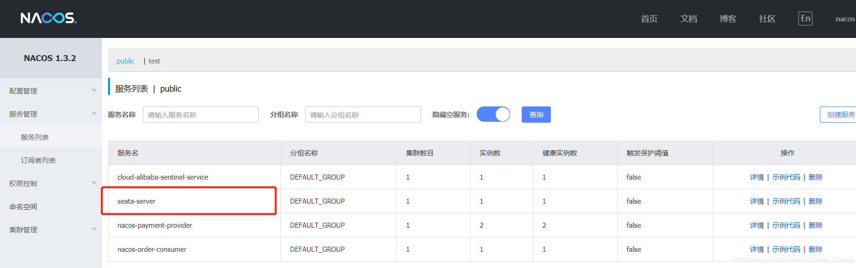
Task: Expand the 配置管理 sidebar menu
Action: (51, 91)
